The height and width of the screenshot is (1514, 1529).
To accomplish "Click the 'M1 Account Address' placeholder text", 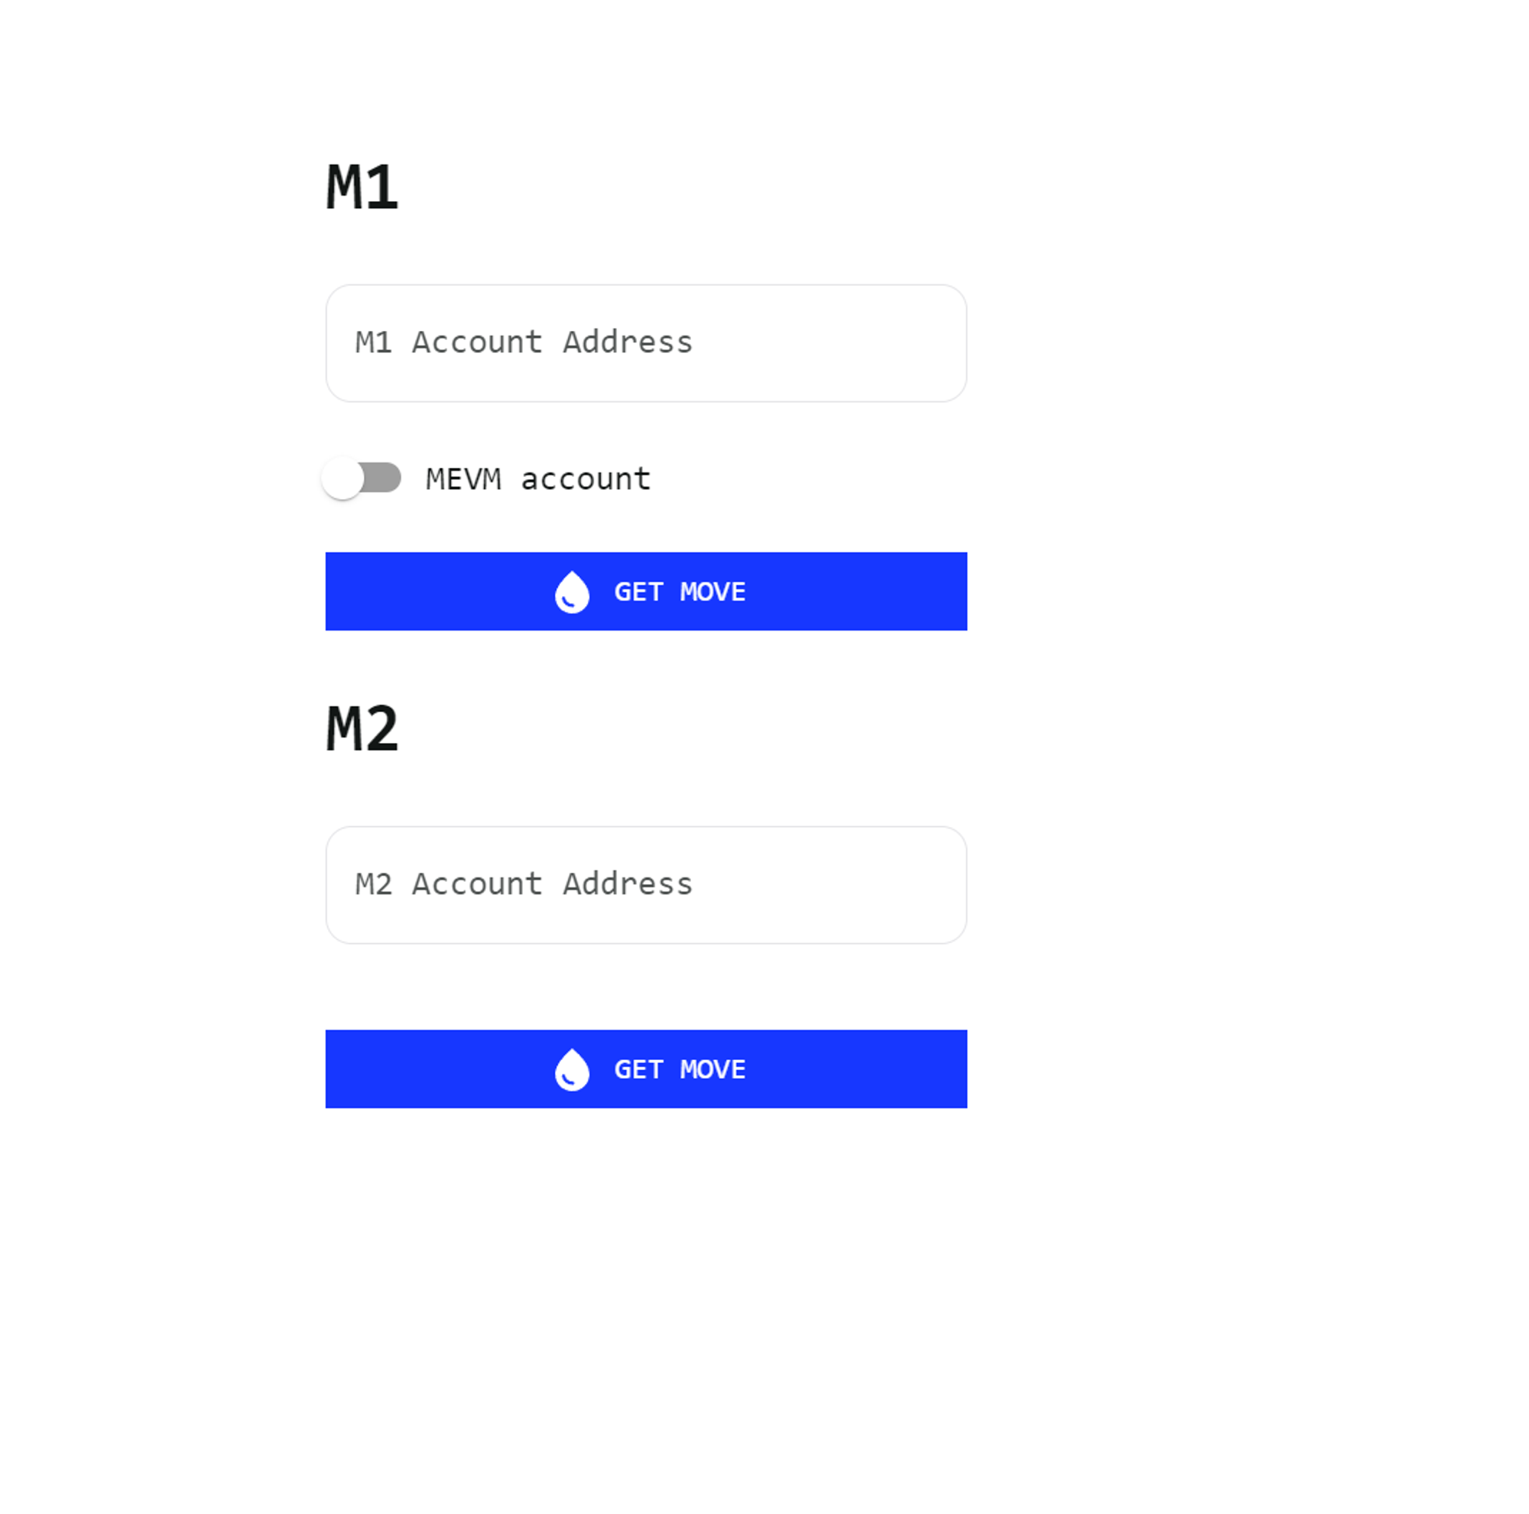I will (x=524, y=342).
